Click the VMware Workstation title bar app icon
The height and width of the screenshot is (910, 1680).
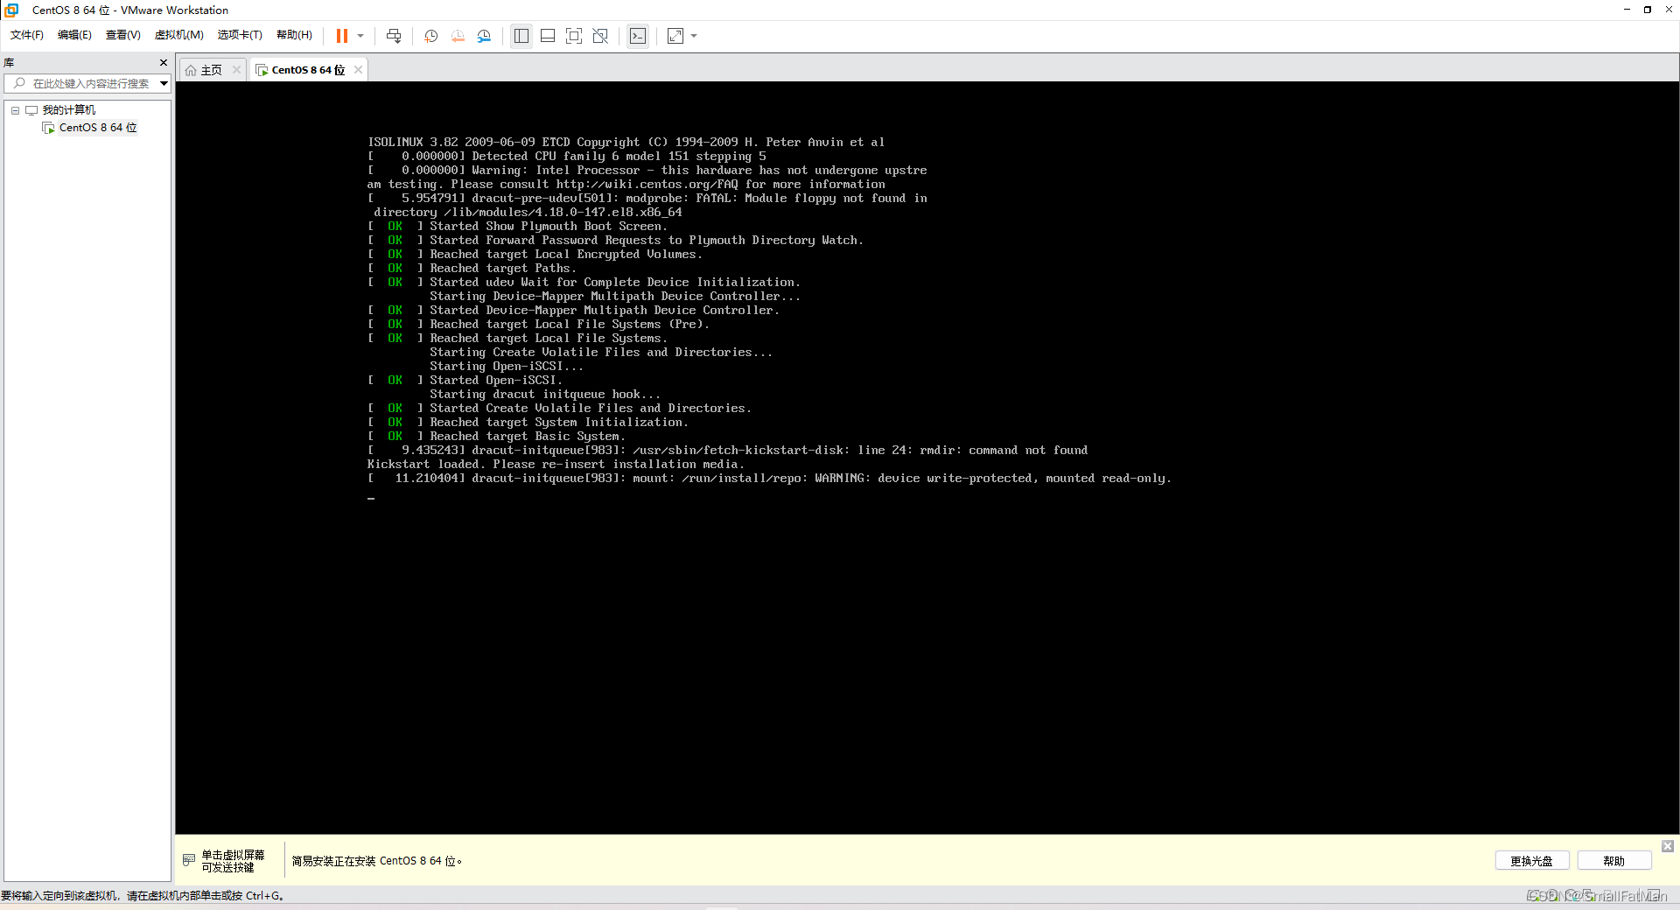coord(11,10)
